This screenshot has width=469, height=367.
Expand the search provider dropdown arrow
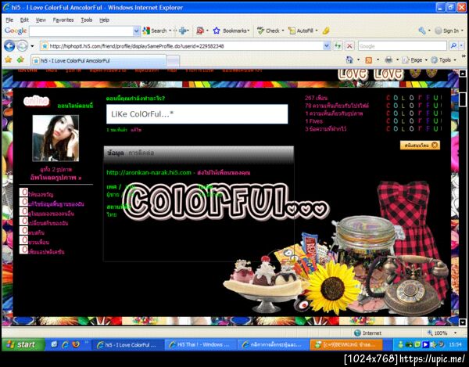[461, 46]
